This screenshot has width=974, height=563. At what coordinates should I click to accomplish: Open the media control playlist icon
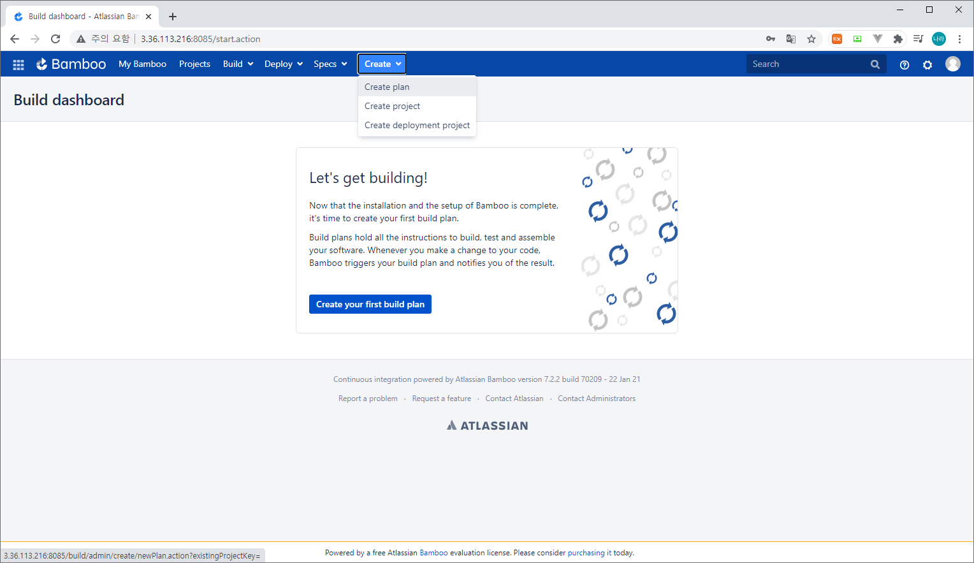coord(919,39)
